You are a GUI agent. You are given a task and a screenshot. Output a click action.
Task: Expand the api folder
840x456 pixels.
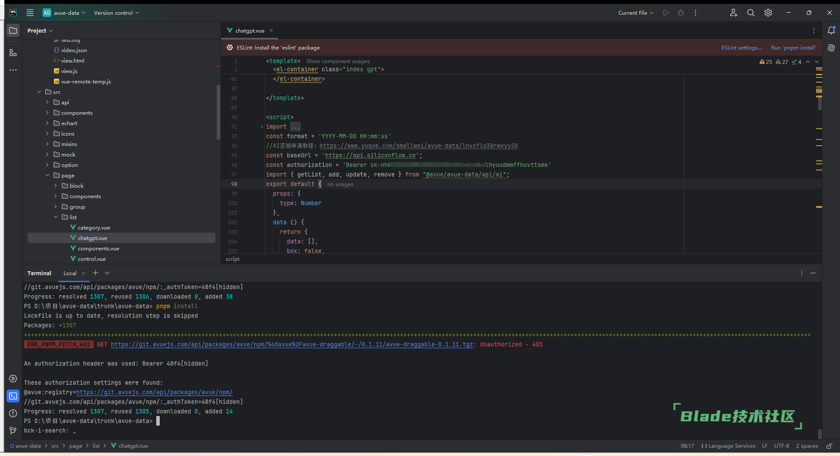pyautogui.click(x=47, y=102)
